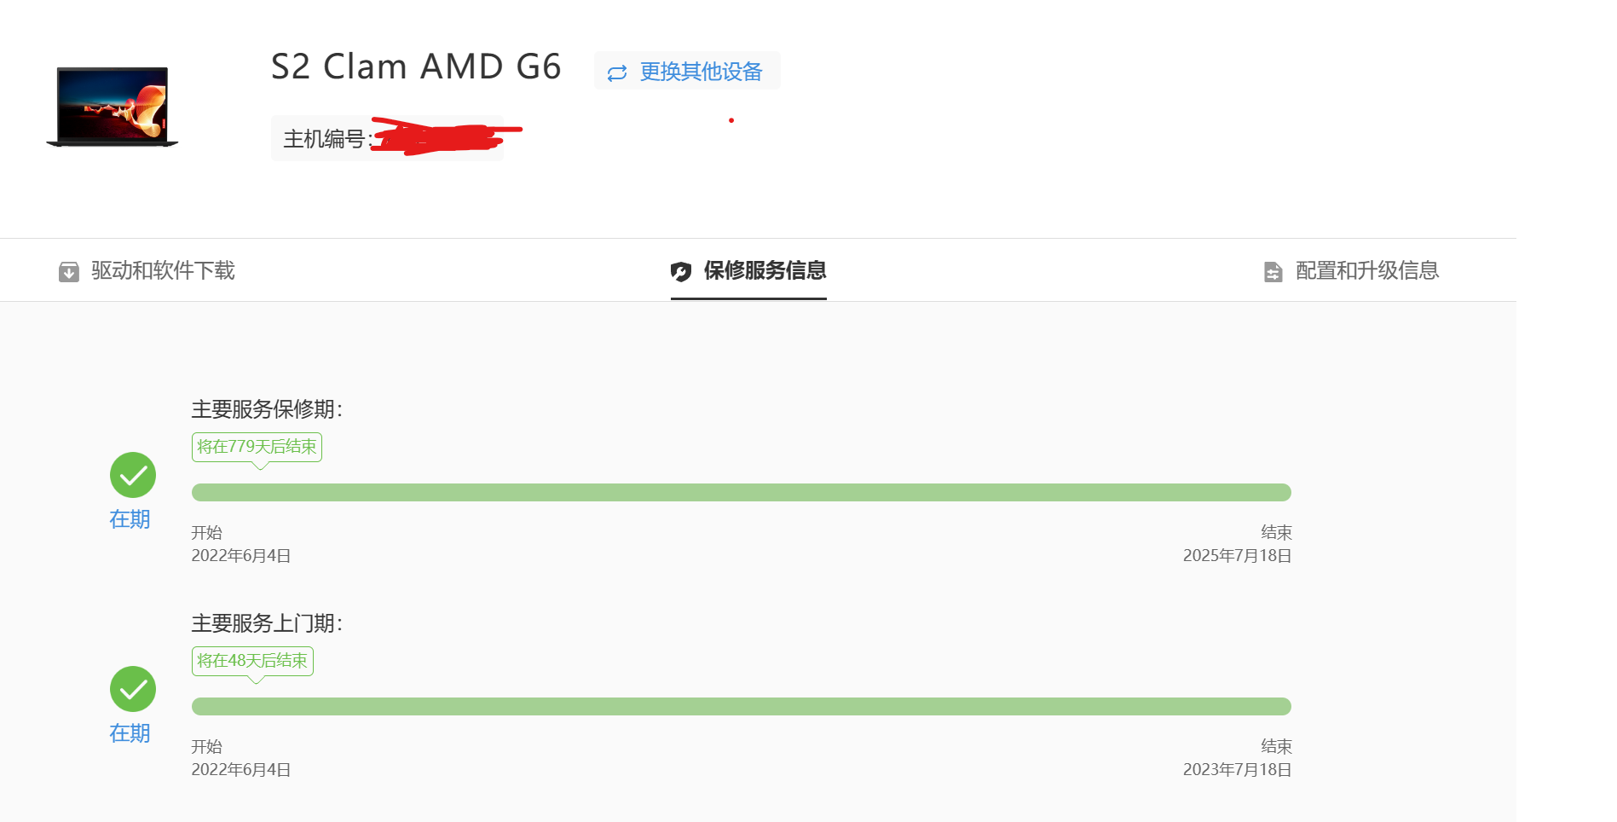Click the 在期 link under warranty period
The height and width of the screenshot is (822, 1617).
click(x=130, y=519)
